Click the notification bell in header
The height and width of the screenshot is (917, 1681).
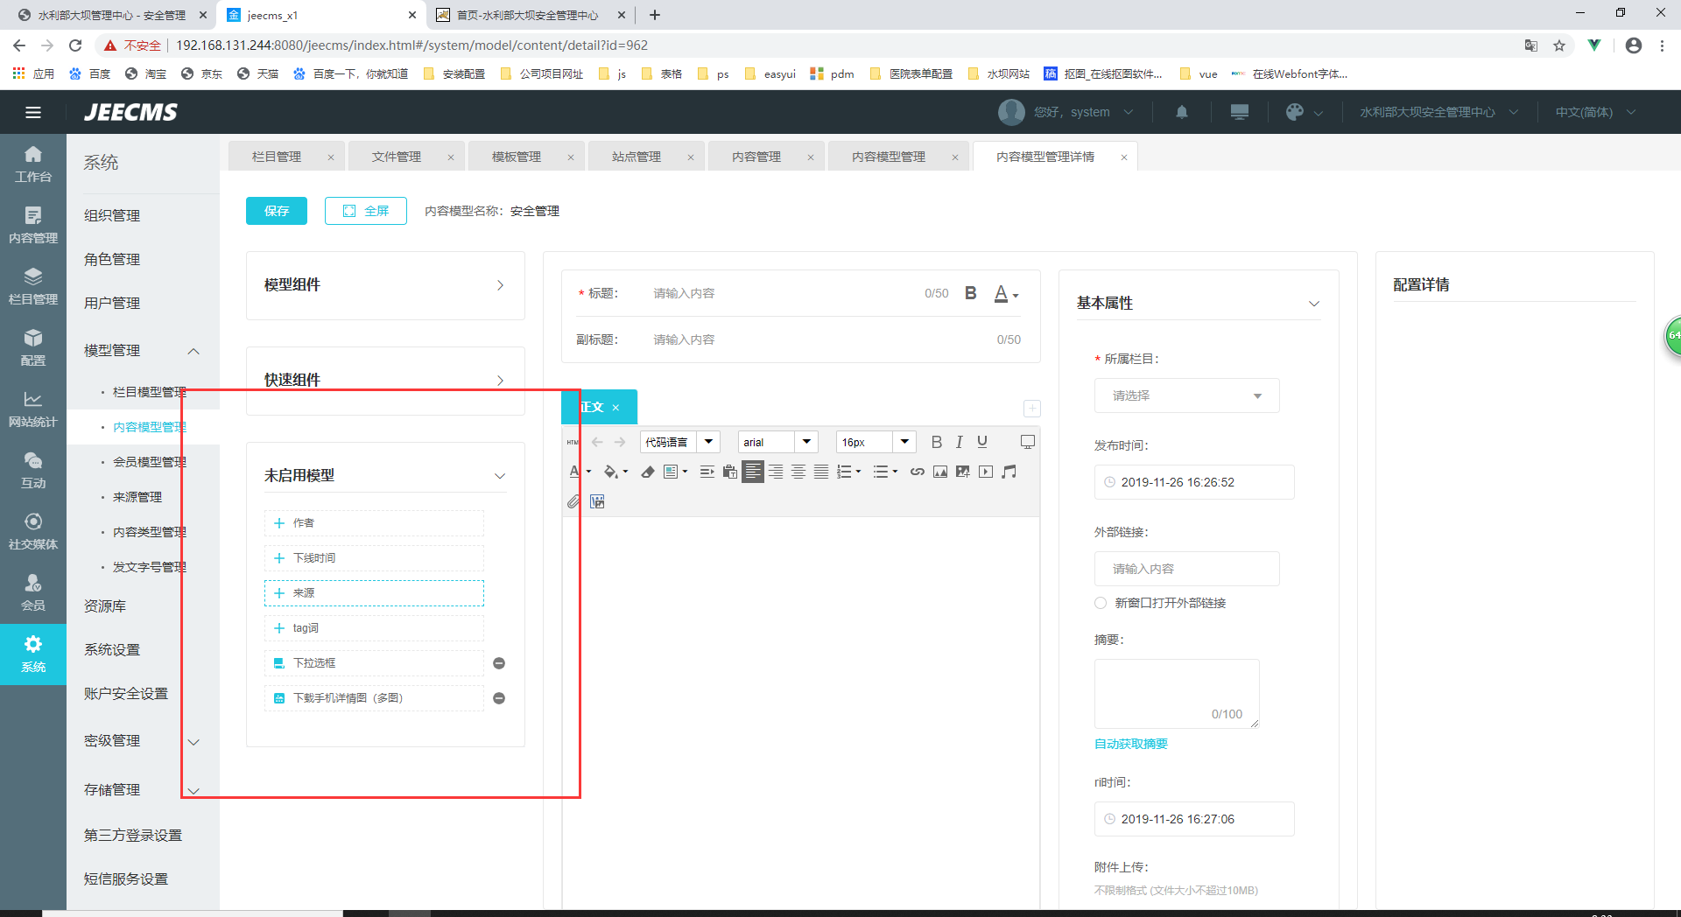pyautogui.click(x=1181, y=112)
